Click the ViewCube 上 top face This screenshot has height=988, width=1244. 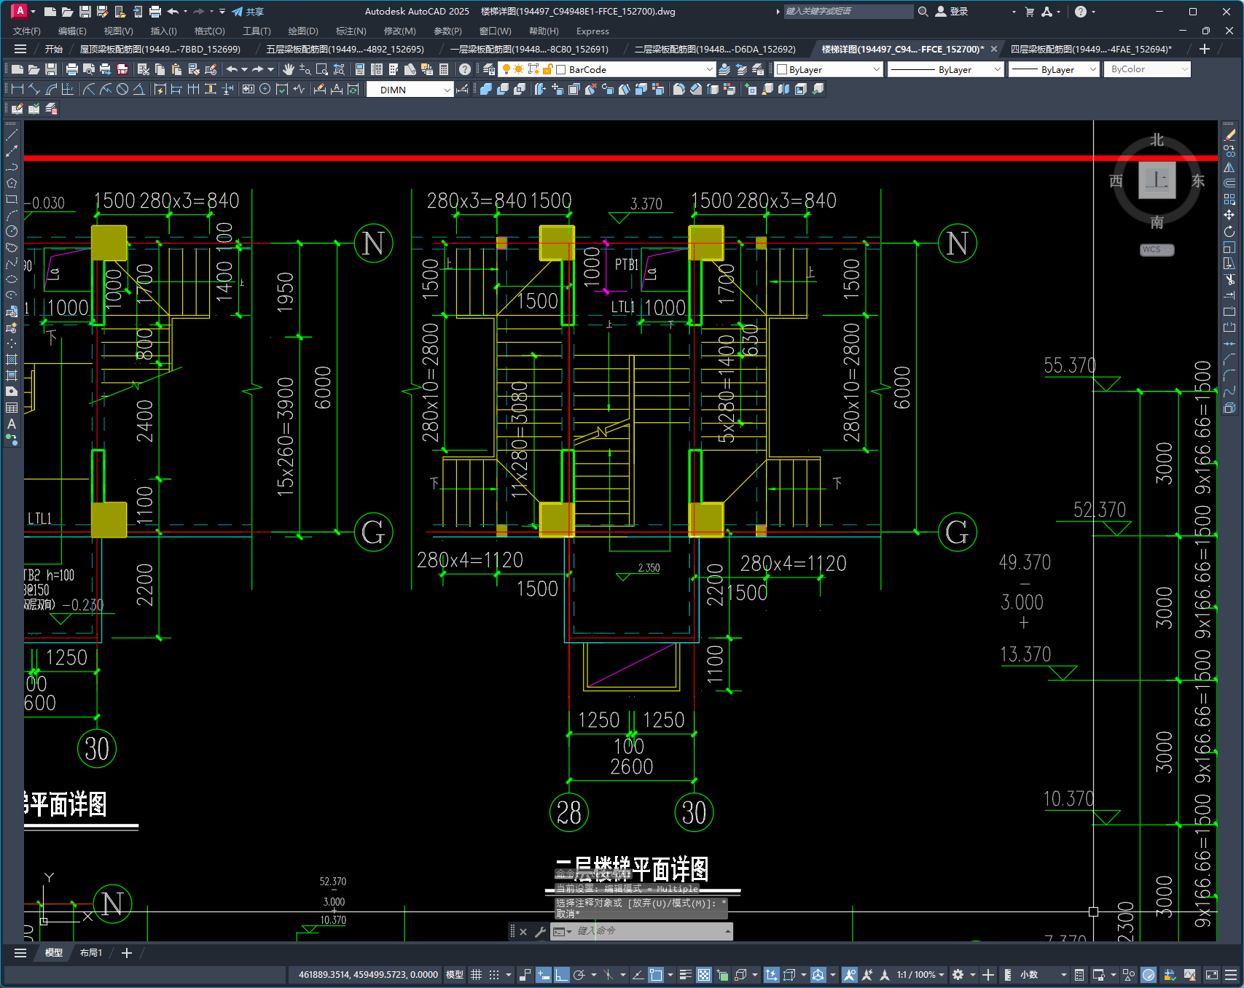(1157, 179)
